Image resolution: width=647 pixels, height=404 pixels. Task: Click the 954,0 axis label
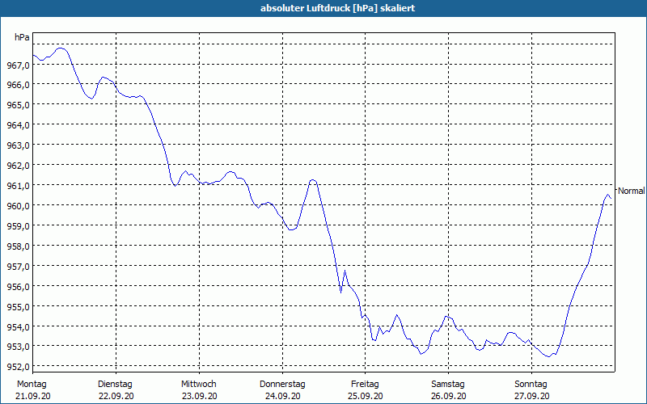[18, 327]
